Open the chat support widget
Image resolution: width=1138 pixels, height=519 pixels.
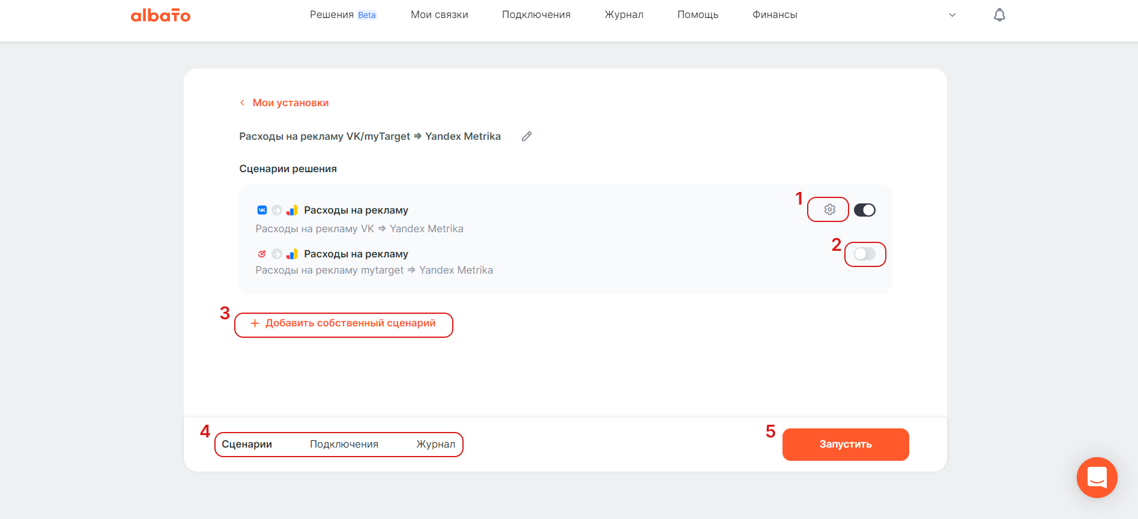(x=1097, y=478)
